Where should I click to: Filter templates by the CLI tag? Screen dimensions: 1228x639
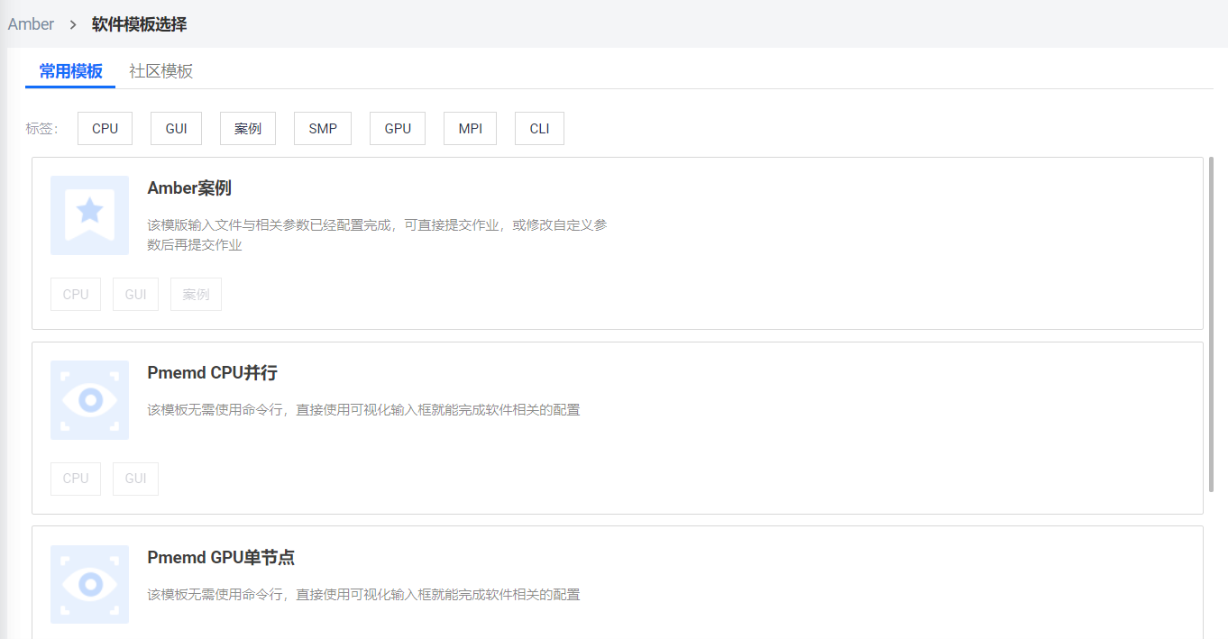point(539,129)
